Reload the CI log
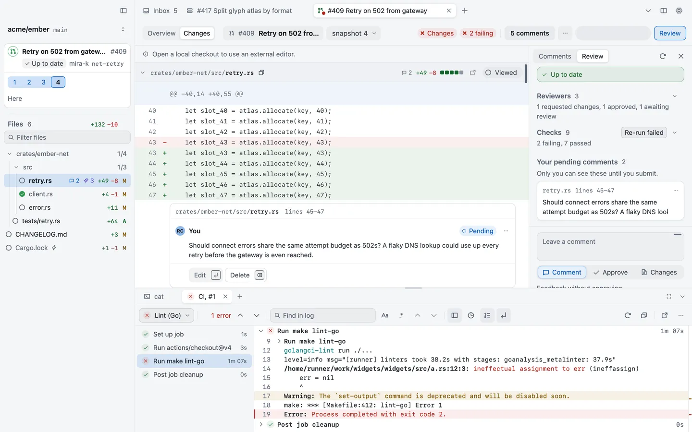The width and height of the screenshot is (692, 432). click(628, 315)
